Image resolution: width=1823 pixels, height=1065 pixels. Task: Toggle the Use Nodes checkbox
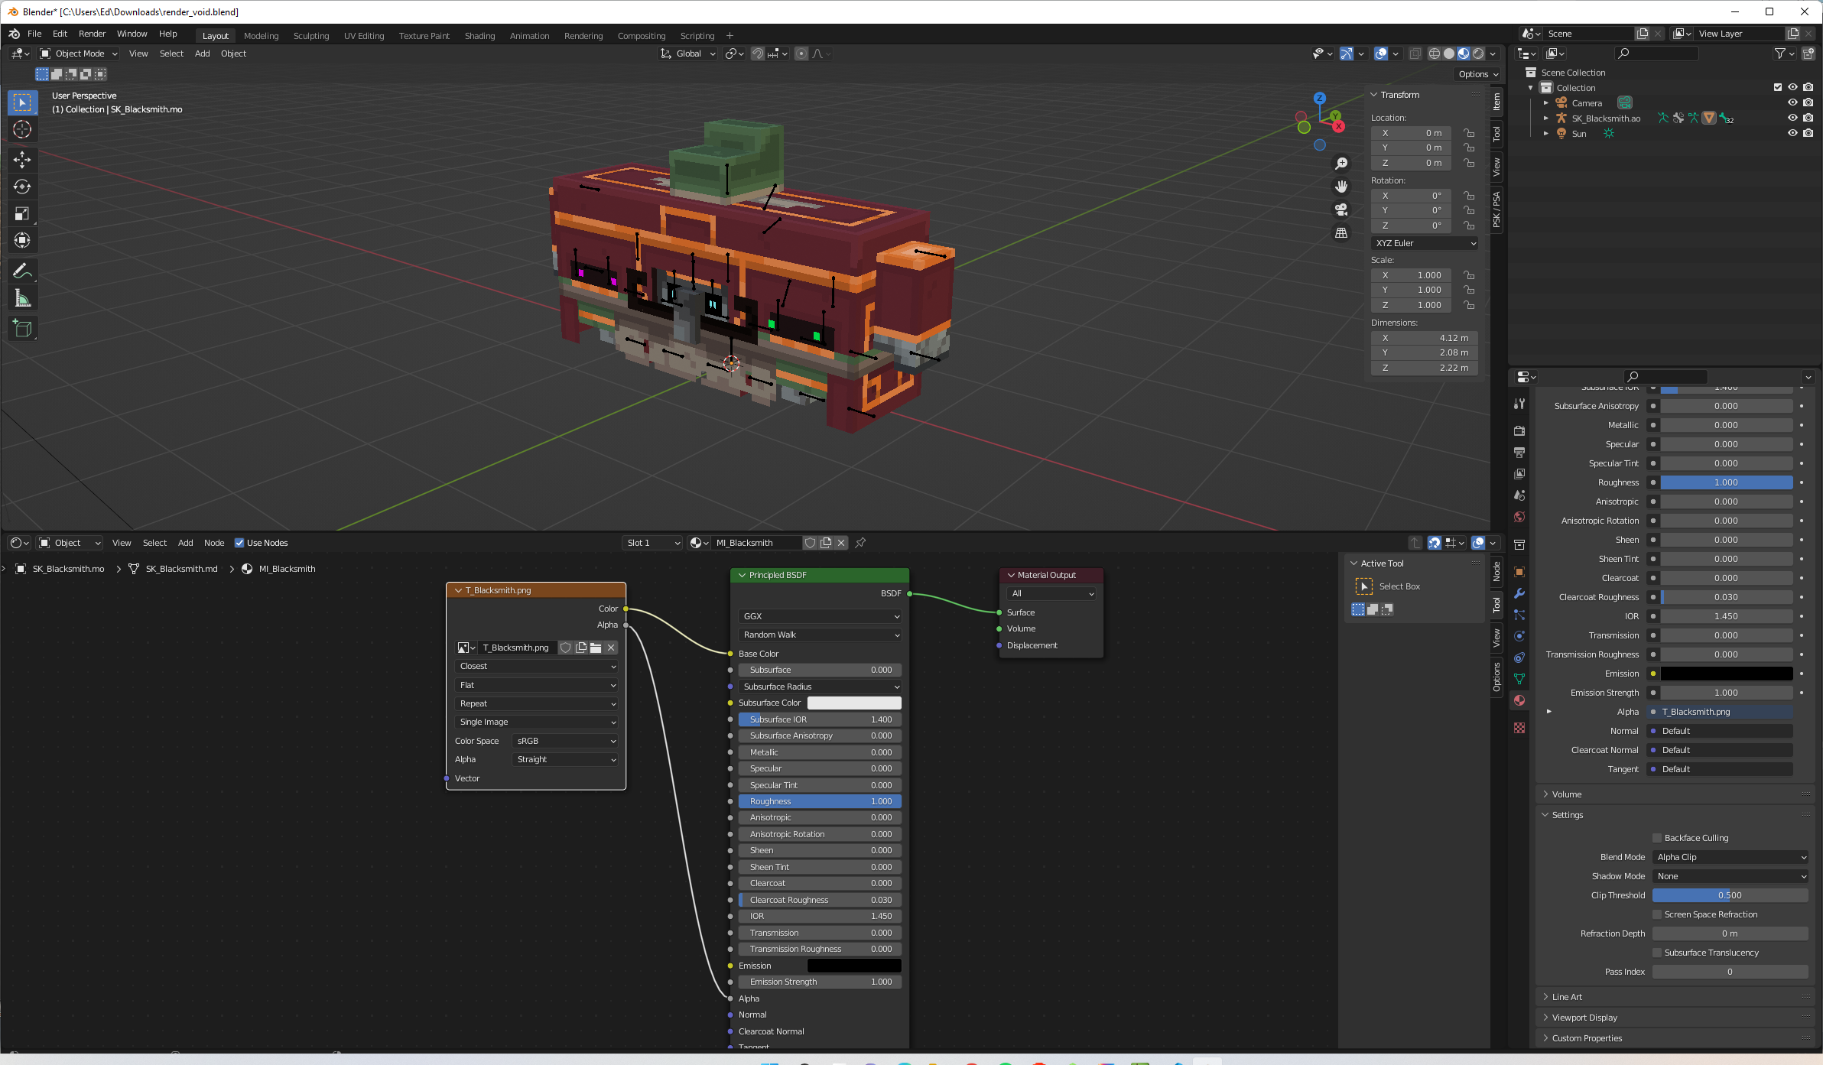(x=239, y=543)
